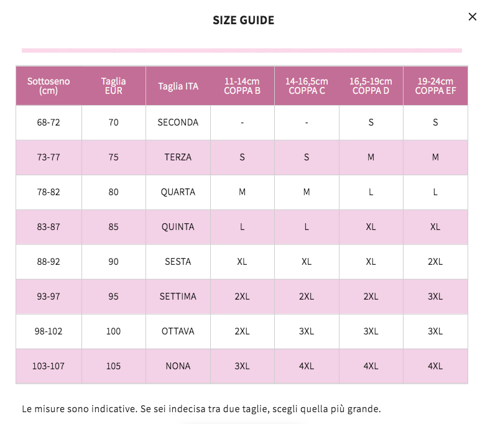The width and height of the screenshot is (485, 424).
Task: Select the Sottoseno (cm) column header
Action: pyautogui.click(x=48, y=86)
